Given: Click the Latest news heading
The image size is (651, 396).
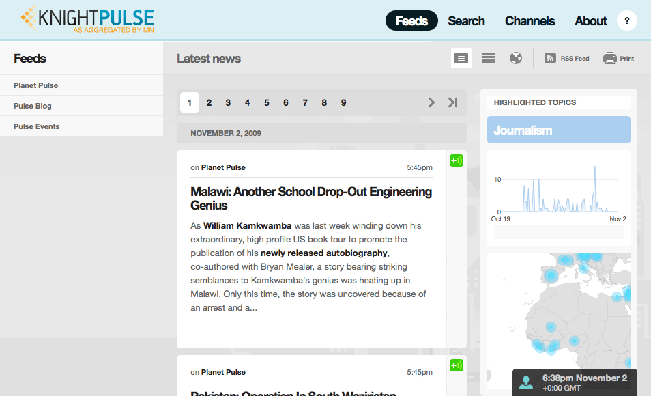Looking at the screenshot, I should click(209, 59).
